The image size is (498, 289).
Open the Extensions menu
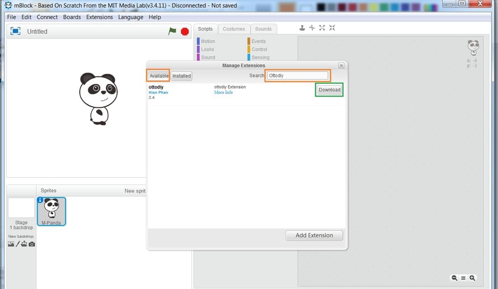(x=100, y=17)
